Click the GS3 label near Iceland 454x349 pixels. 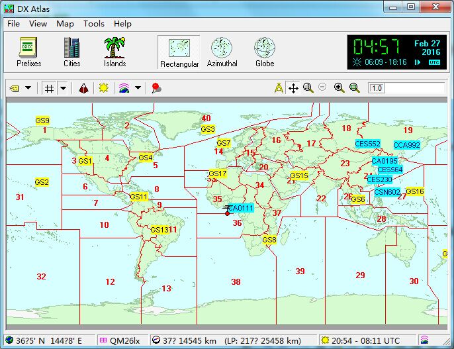click(208, 129)
